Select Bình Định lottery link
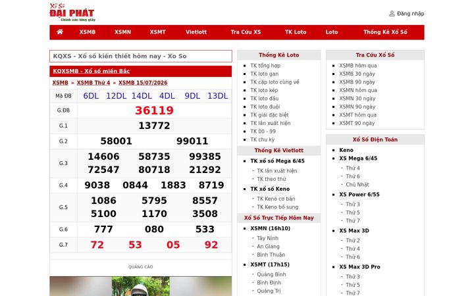The height and width of the screenshot is (296, 474). pos(269,283)
